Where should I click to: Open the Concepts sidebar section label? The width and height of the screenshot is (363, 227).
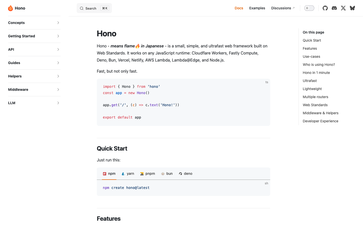16,23
